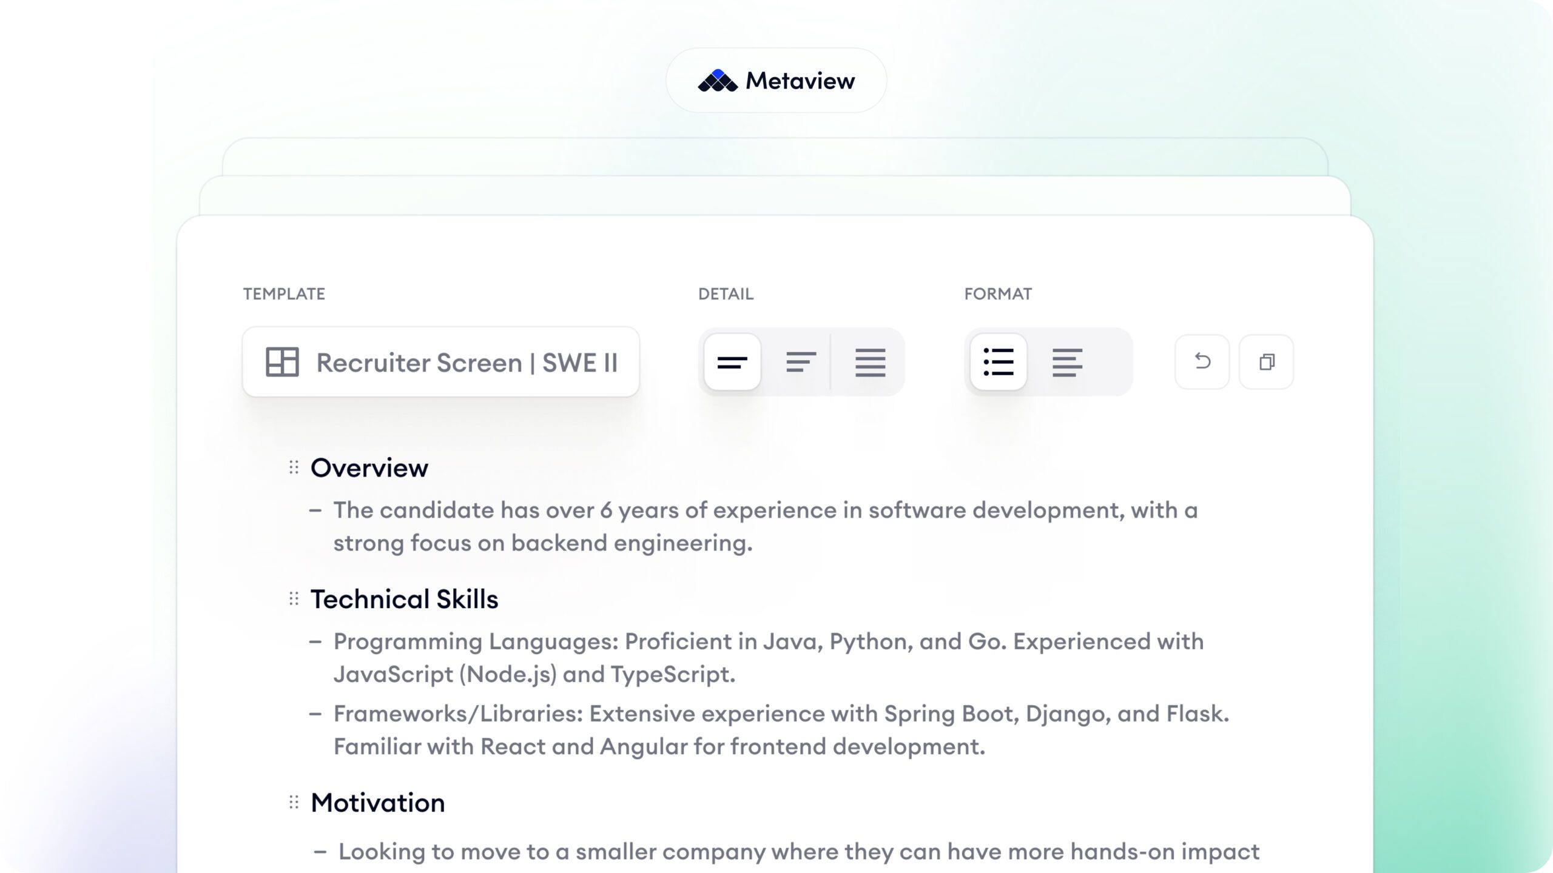Viewport: 1553px width, 873px height.
Task: Select the full four-line detail level
Action: tap(870, 363)
